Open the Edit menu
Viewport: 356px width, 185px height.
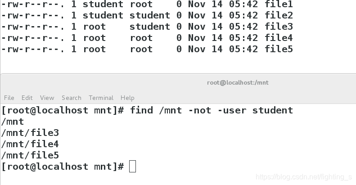(27, 98)
